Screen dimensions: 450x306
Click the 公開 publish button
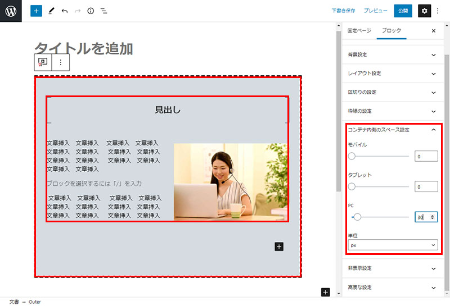[x=402, y=11]
